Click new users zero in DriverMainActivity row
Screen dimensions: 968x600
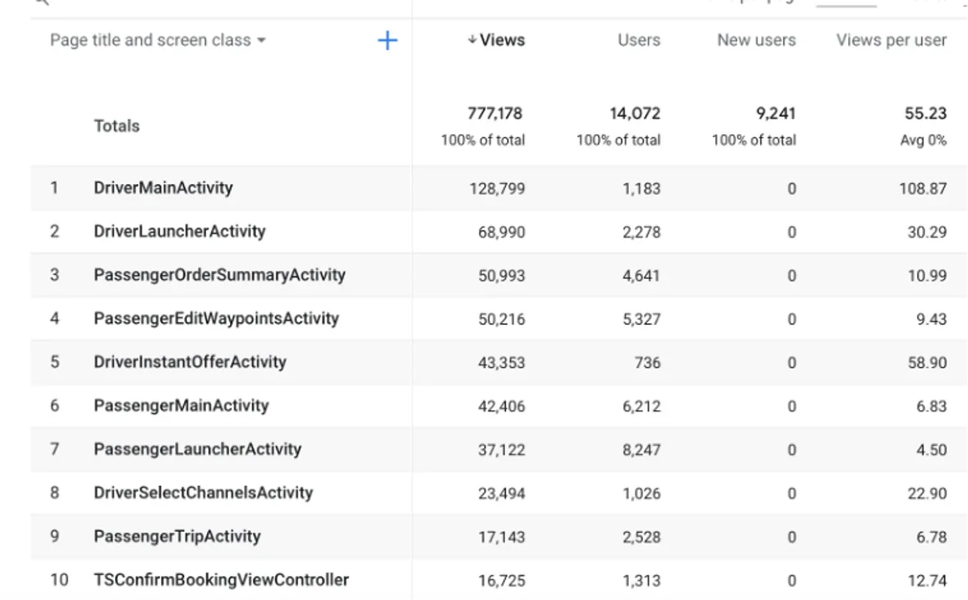pos(791,189)
